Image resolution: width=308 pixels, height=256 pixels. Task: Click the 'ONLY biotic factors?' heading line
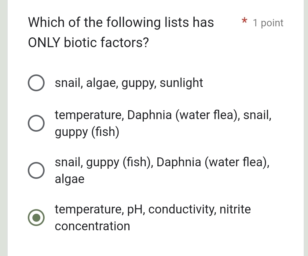[88, 42]
